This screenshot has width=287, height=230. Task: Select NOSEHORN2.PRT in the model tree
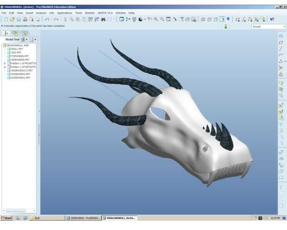click(x=21, y=74)
